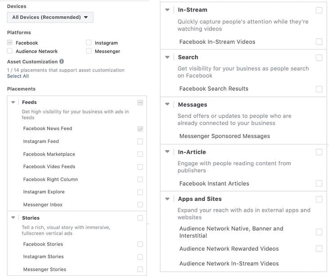Toggle the Search group checkbox
The width and height of the screenshot is (329, 276).
(x=319, y=58)
